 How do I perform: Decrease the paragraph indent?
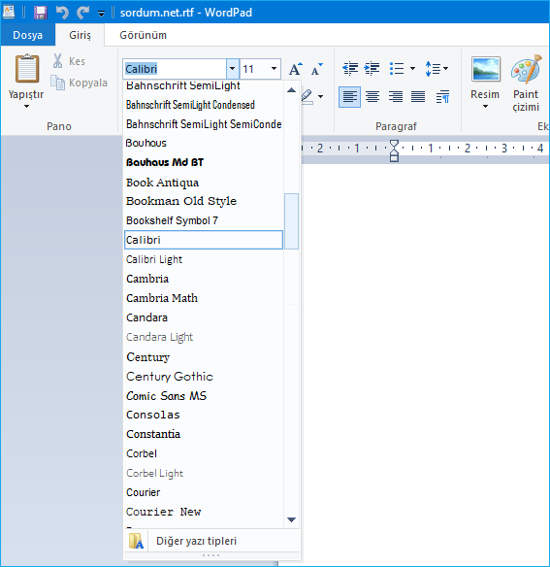pyautogui.click(x=350, y=68)
